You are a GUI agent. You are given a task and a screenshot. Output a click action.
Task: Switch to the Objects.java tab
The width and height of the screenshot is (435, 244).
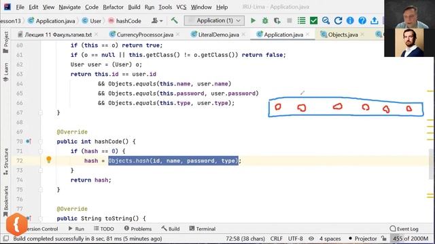[x=343, y=35]
